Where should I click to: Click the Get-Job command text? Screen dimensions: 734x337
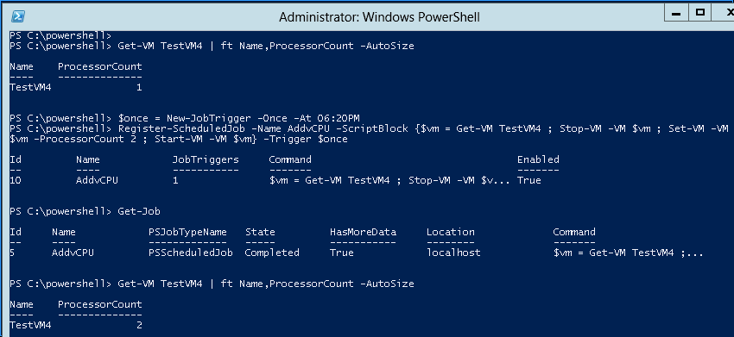click(x=139, y=211)
